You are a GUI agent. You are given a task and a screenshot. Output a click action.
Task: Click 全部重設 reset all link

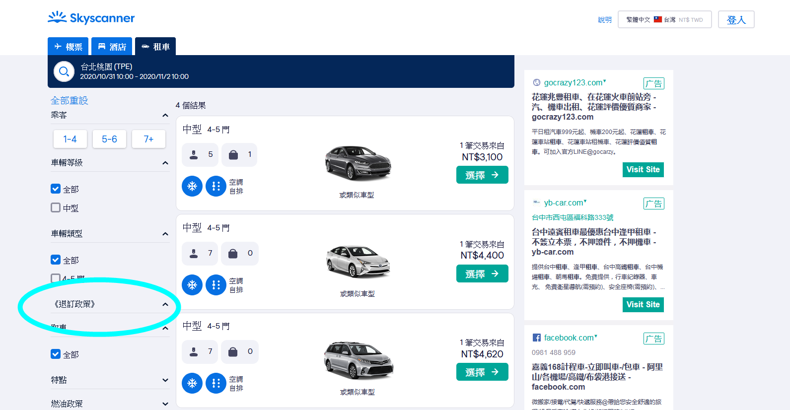pyautogui.click(x=70, y=100)
